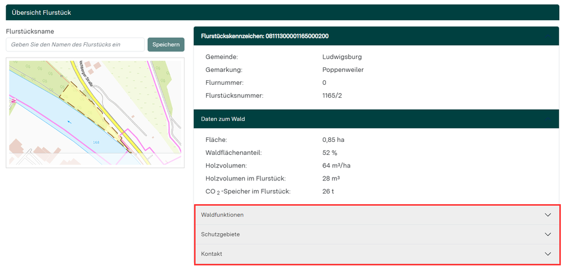Collapse the Flurstückskennzeichen section chevron

pyautogui.click(x=548, y=36)
